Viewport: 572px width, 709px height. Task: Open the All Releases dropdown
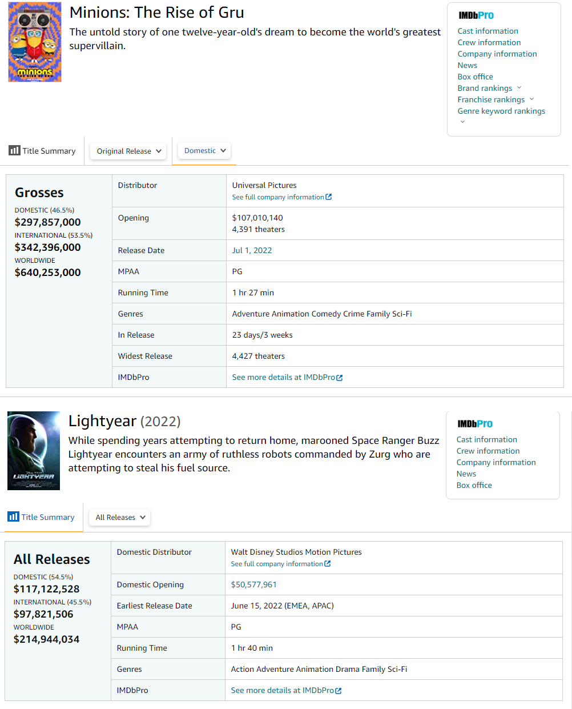pos(120,518)
